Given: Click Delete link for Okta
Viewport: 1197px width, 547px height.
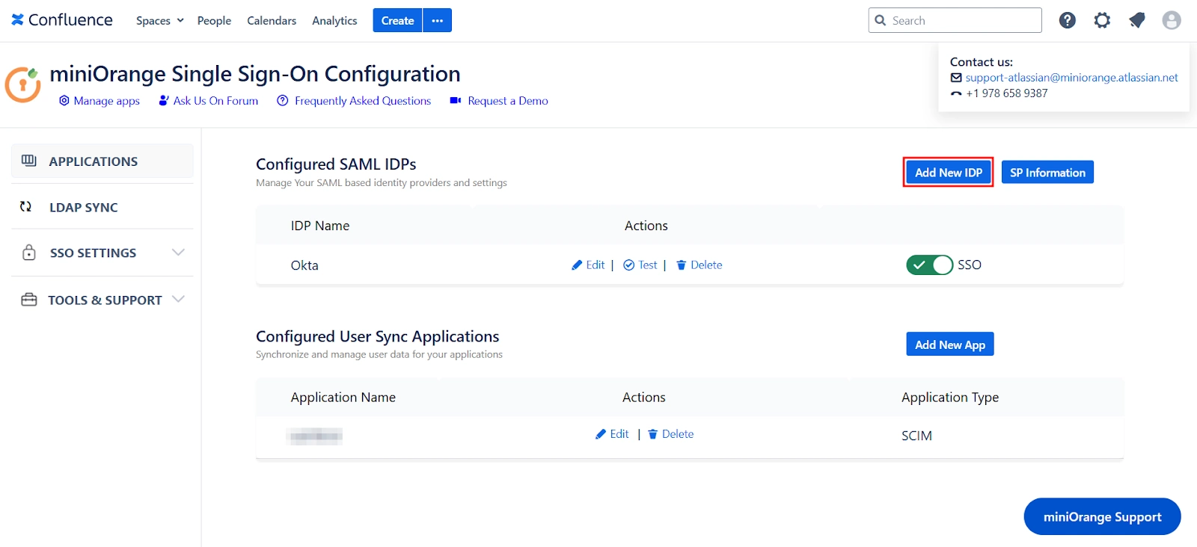Looking at the screenshot, I should (706, 265).
